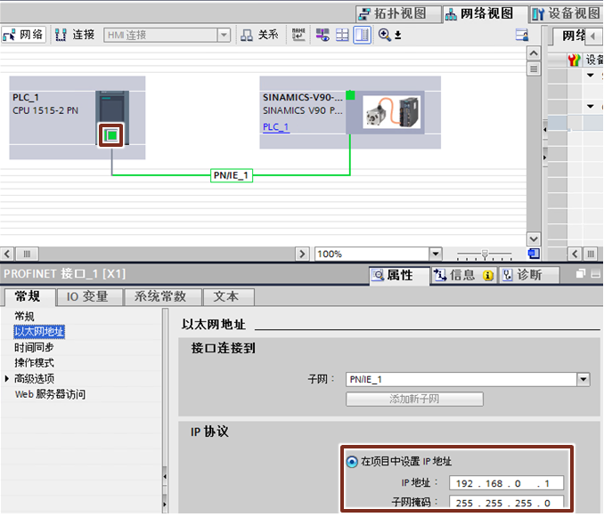
Task: Toggle the highlighted column layout icon
Action: tap(362, 35)
